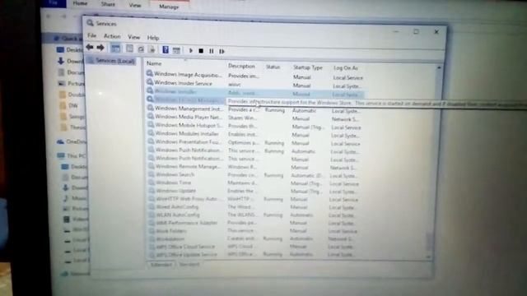Open the View menu in Services
Viewport: 527px width, 296px height.
pyautogui.click(x=133, y=37)
